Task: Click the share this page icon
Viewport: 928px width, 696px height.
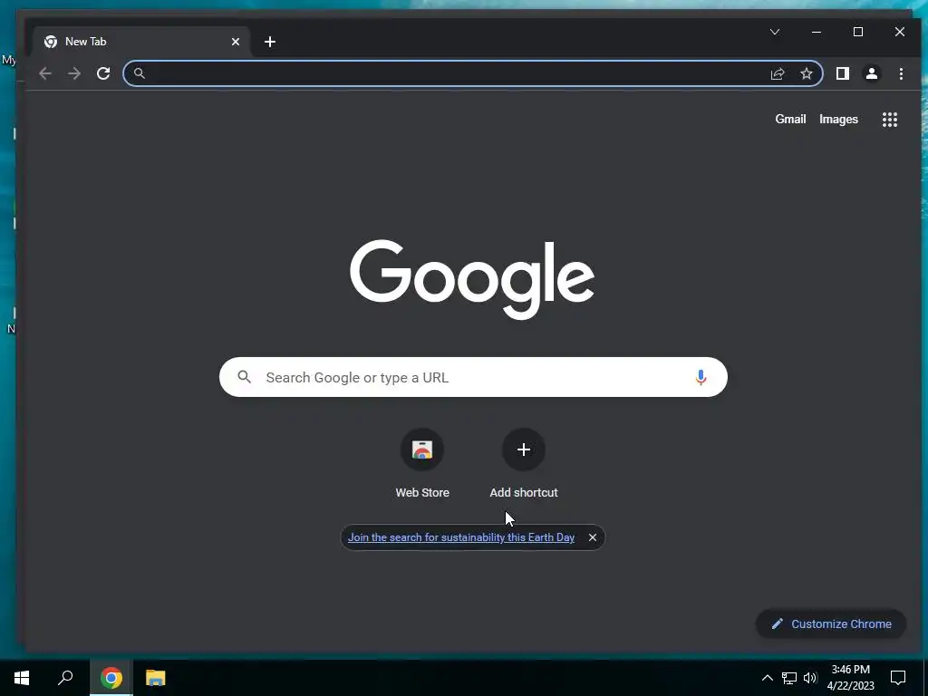Action: pos(777,73)
